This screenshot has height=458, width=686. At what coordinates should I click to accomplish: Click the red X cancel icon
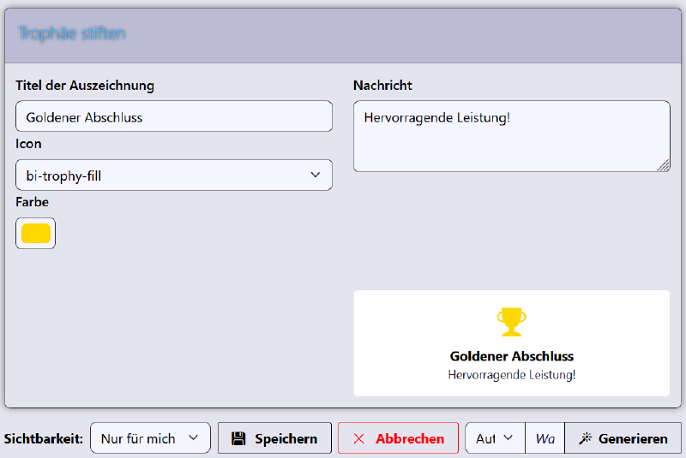click(358, 439)
